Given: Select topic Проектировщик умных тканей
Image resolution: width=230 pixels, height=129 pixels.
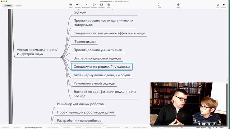Looking at the screenshot, I should [98, 50].
